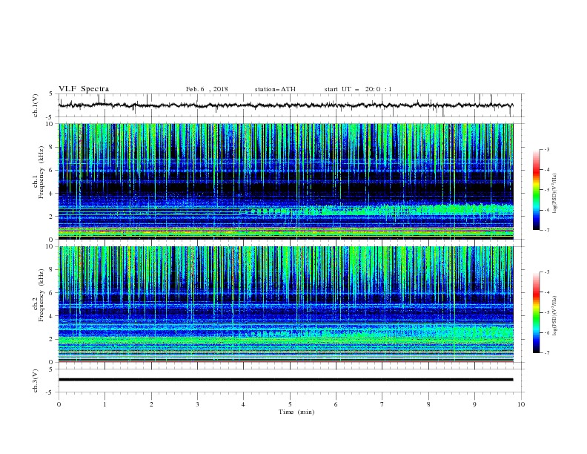The image size is (587, 454).
Task: Click the "VLF Spectra" plot title
Action: (x=84, y=89)
